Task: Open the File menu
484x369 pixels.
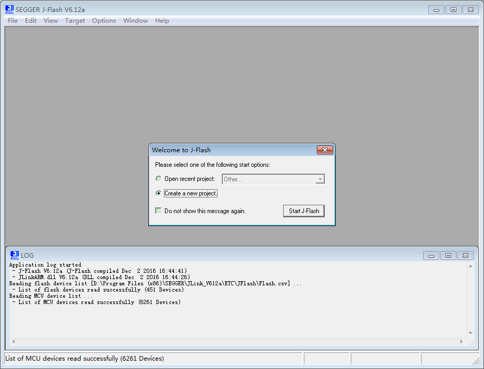Action: pos(12,21)
